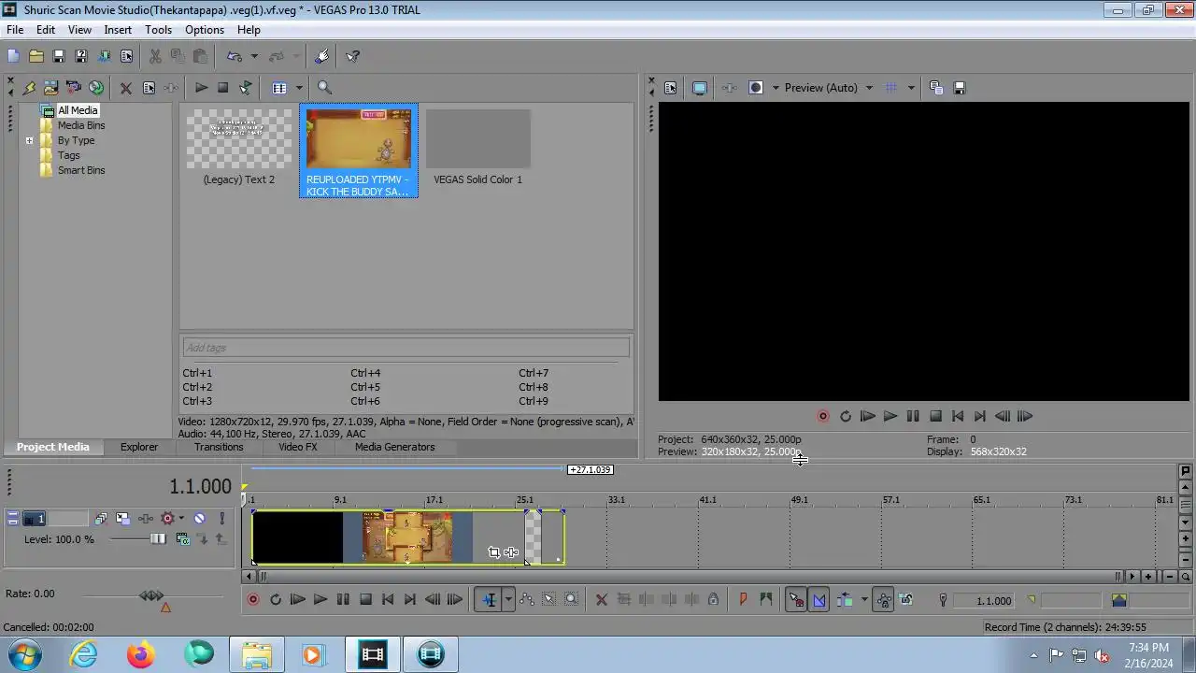Create a new project via toolbar icon
Screen dimensions: 1196x673
point(13,56)
